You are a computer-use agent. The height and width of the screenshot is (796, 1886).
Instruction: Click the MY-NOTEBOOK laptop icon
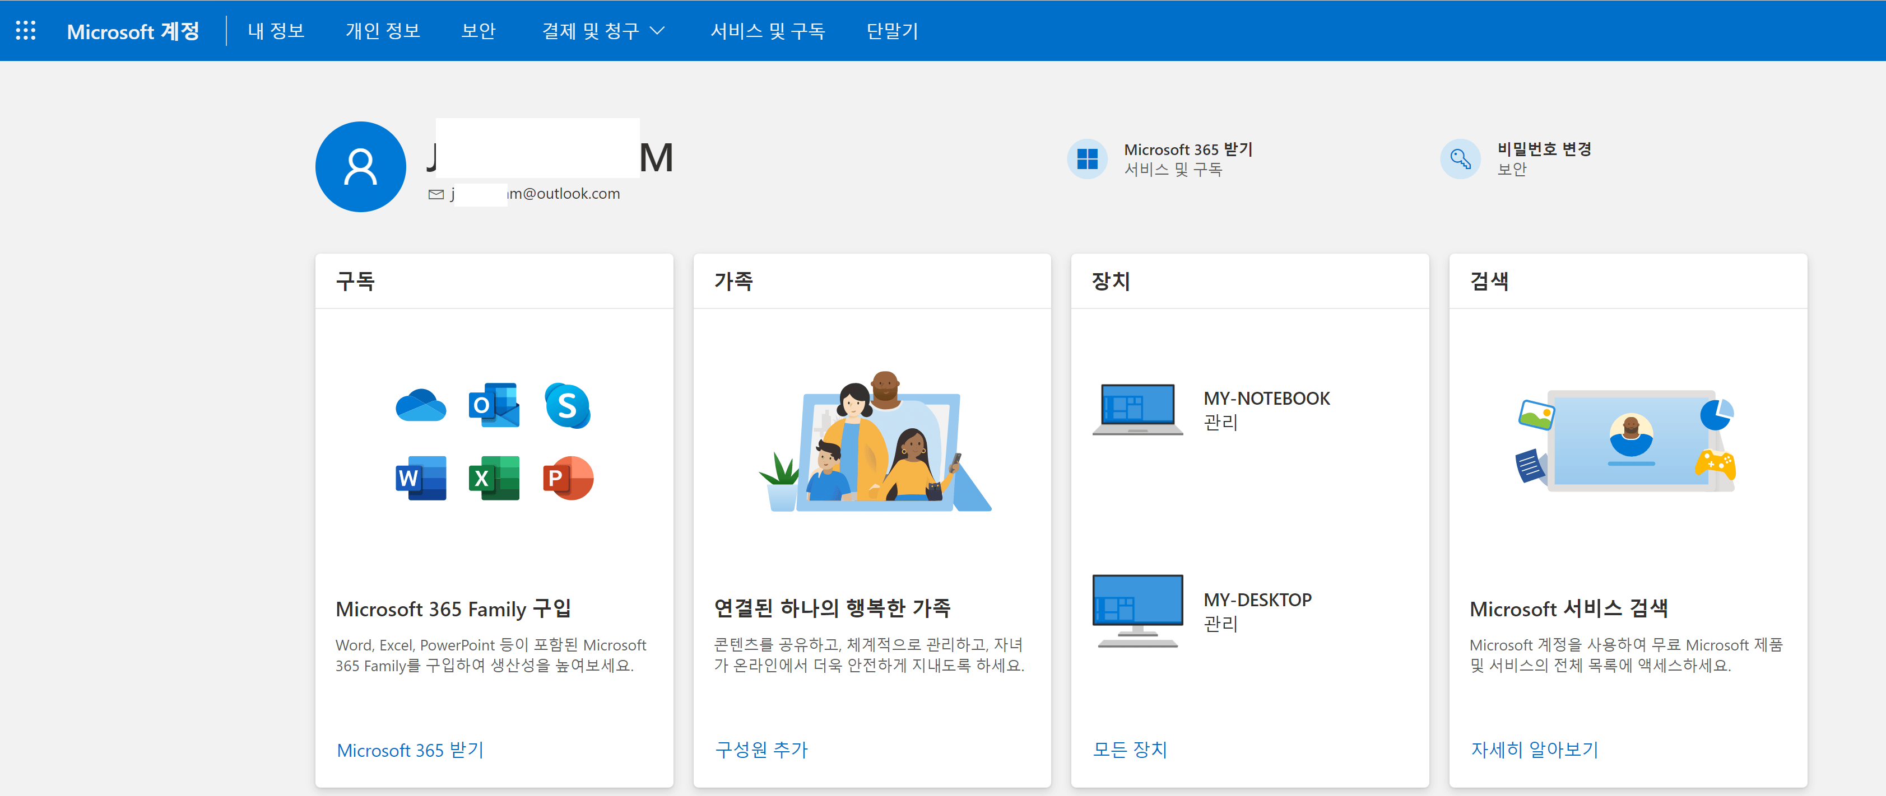pyautogui.click(x=1138, y=410)
